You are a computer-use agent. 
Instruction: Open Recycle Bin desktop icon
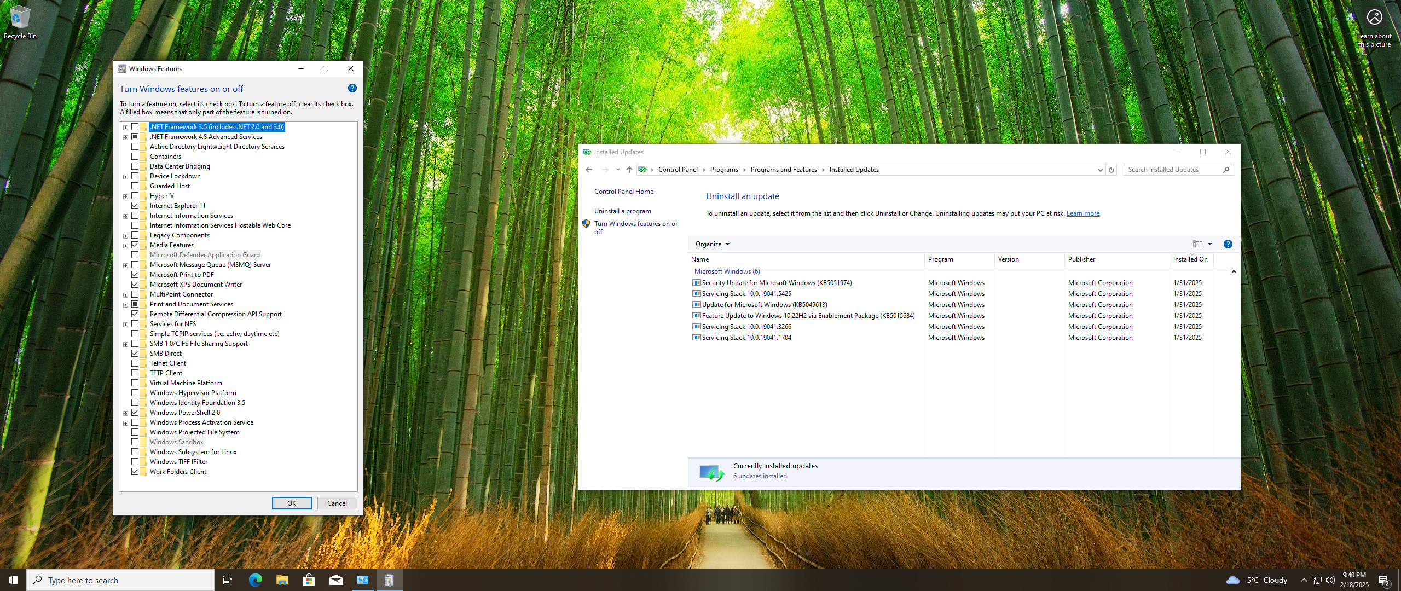click(x=20, y=22)
